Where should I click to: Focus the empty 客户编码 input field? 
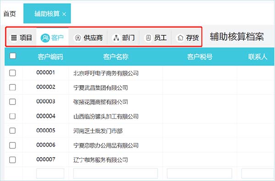50,173
